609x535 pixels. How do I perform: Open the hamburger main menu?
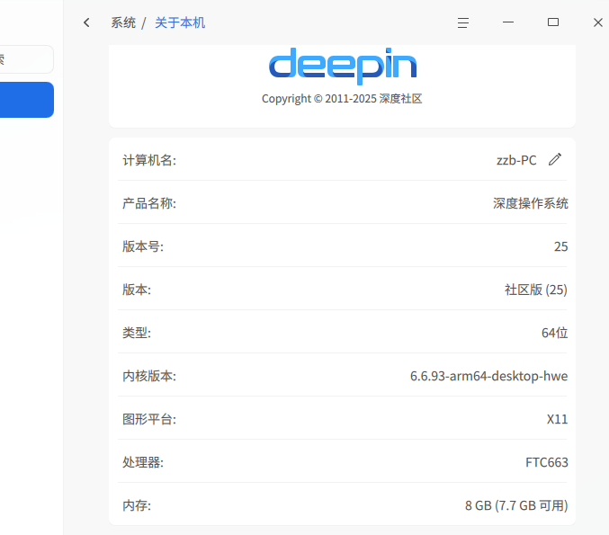[x=463, y=22]
